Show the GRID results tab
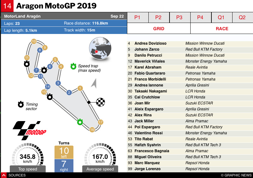 pyautogui.click(x=159, y=29)
